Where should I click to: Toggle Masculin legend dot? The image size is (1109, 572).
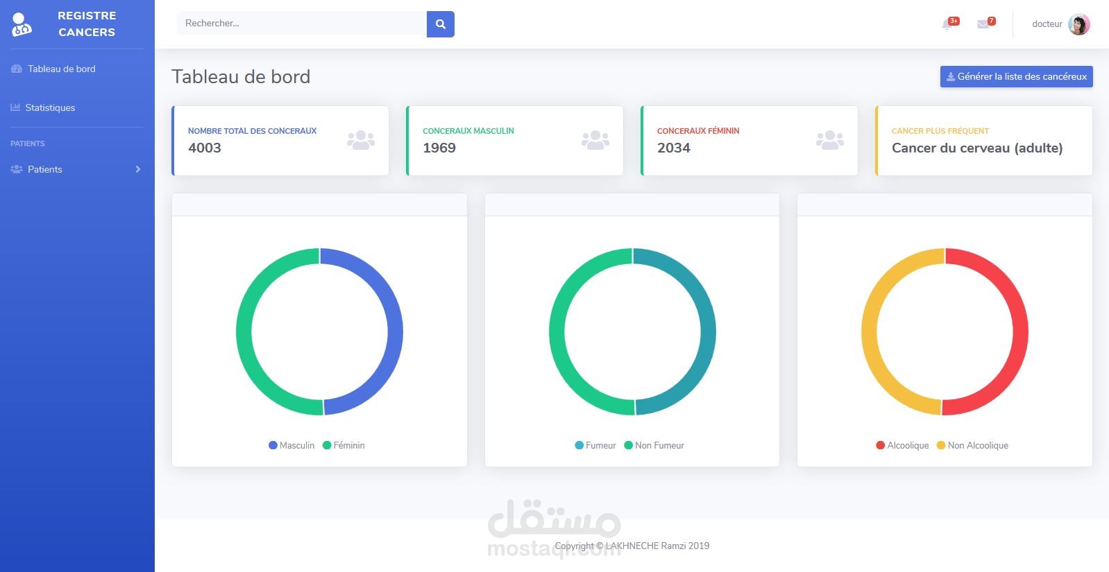[273, 445]
